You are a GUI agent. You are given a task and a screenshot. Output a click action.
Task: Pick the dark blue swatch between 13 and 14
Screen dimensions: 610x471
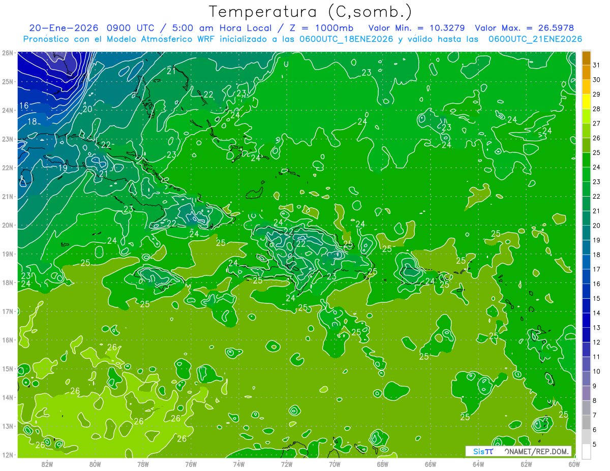point(586,321)
